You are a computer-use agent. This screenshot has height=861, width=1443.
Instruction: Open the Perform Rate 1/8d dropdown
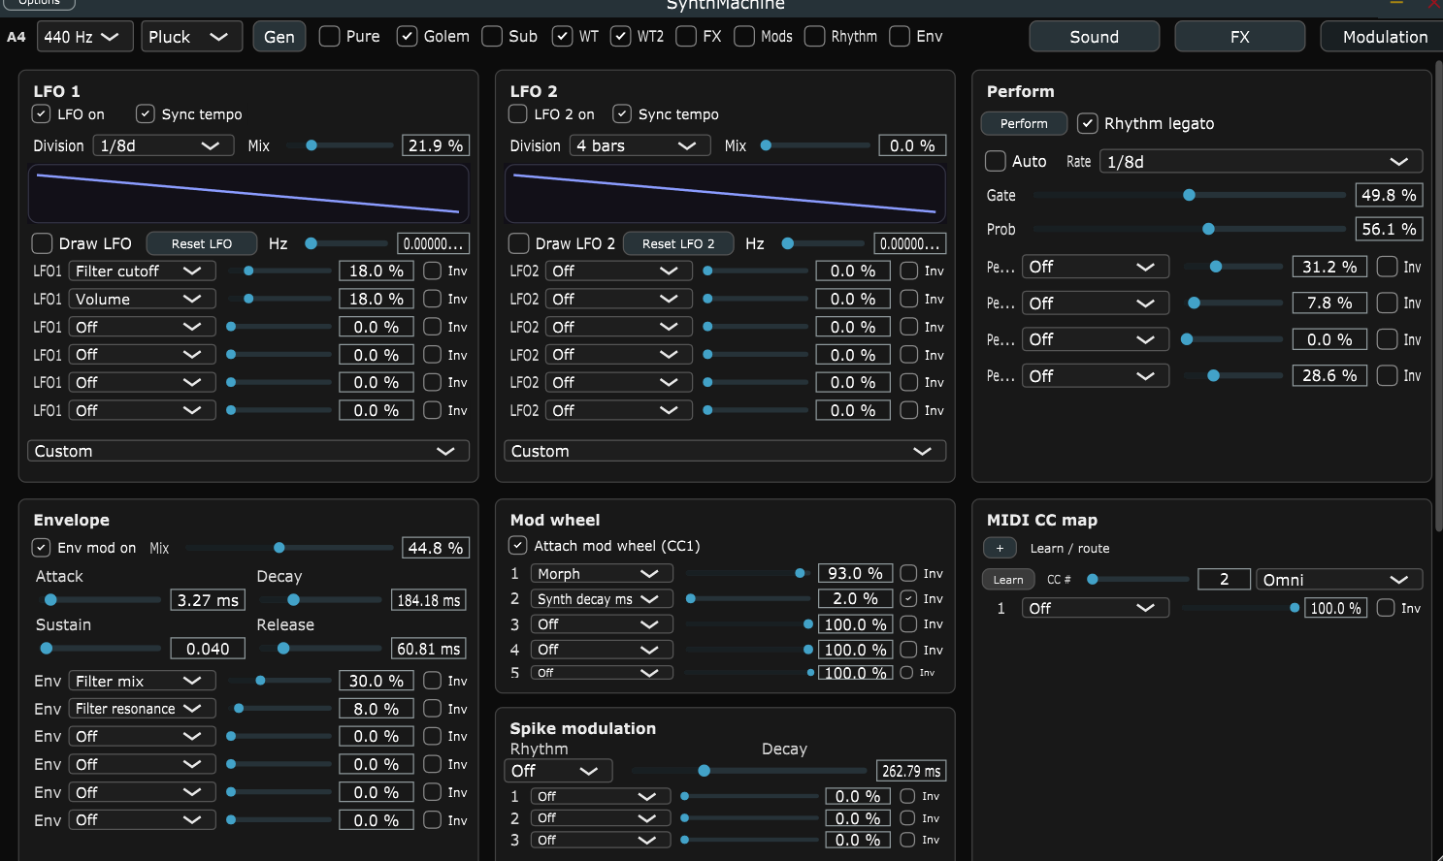[1262, 161]
